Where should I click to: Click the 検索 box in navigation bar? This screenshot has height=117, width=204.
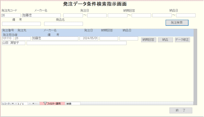click(x=73, y=104)
